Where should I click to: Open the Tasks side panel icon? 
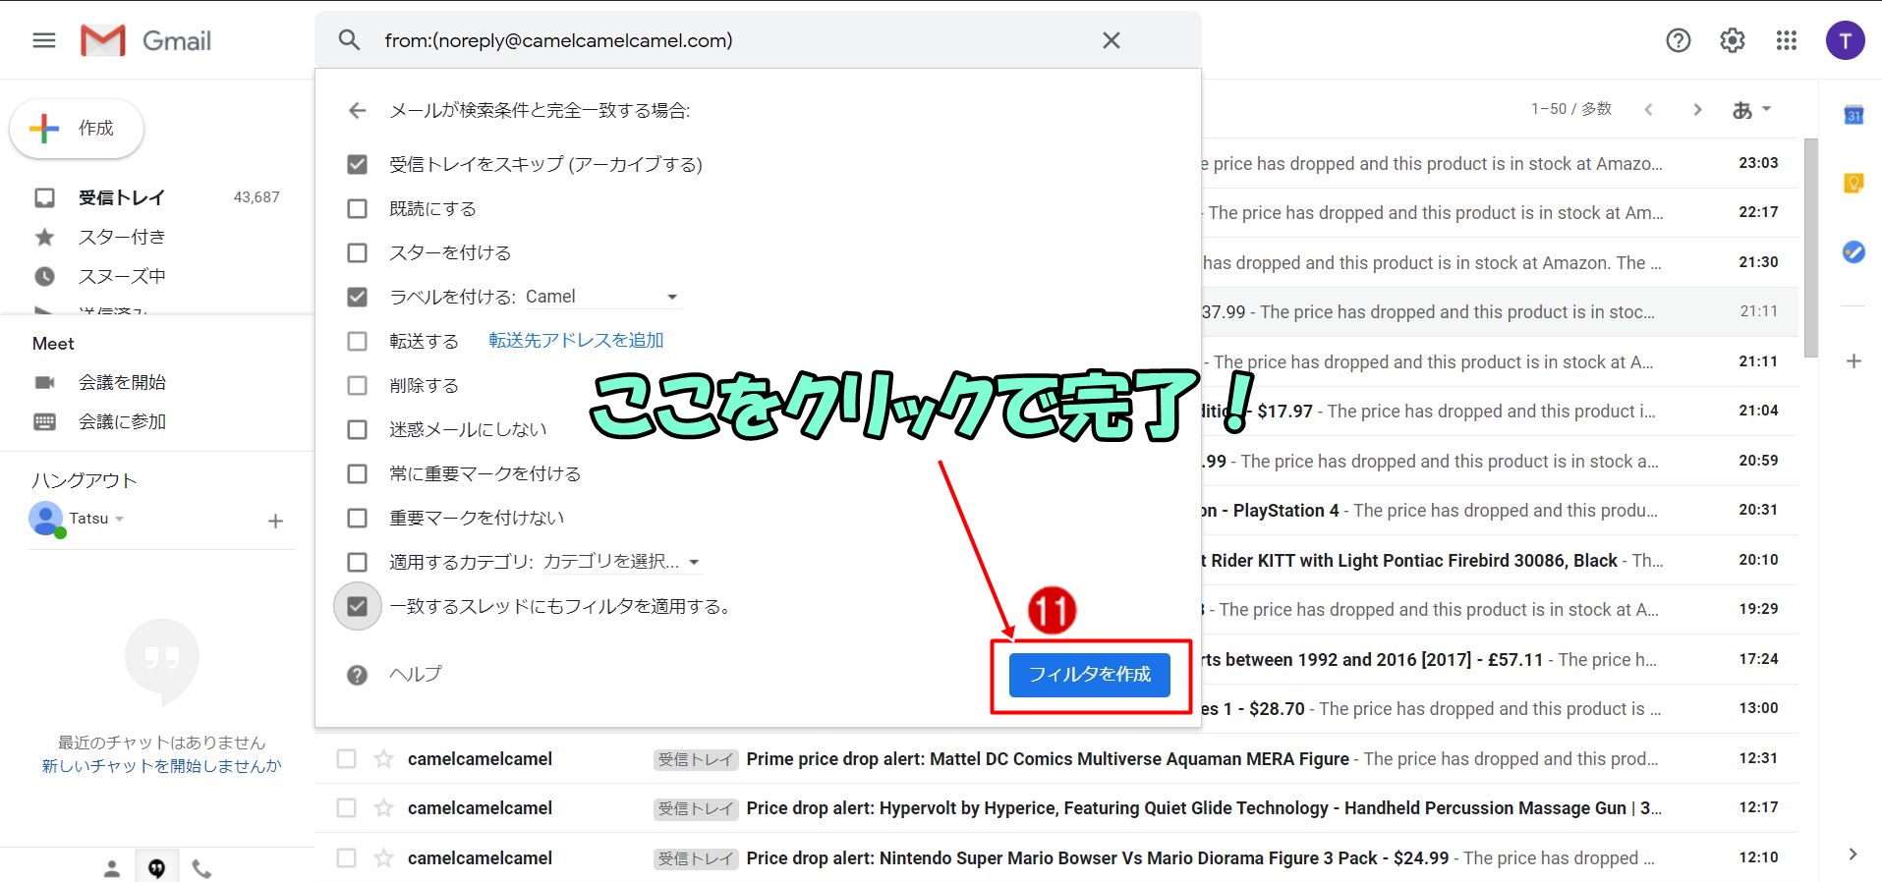pyautogui.click(x=1853, y=252)
